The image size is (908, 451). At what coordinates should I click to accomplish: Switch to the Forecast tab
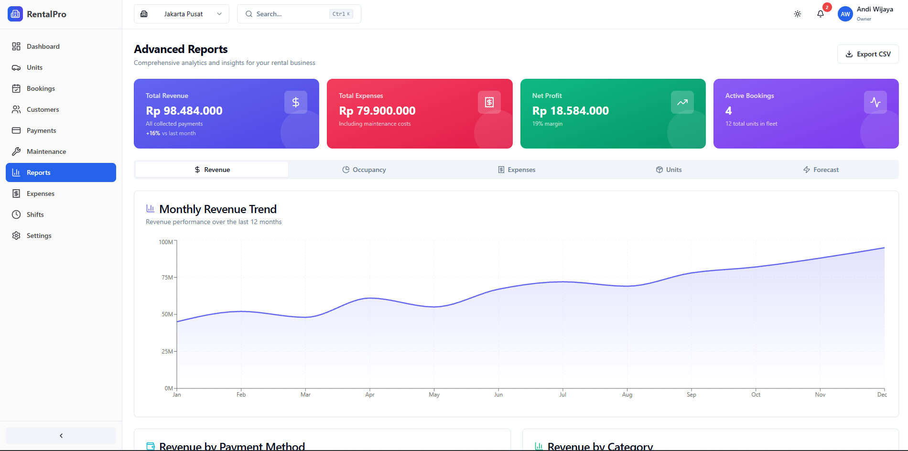coord(821,170)
